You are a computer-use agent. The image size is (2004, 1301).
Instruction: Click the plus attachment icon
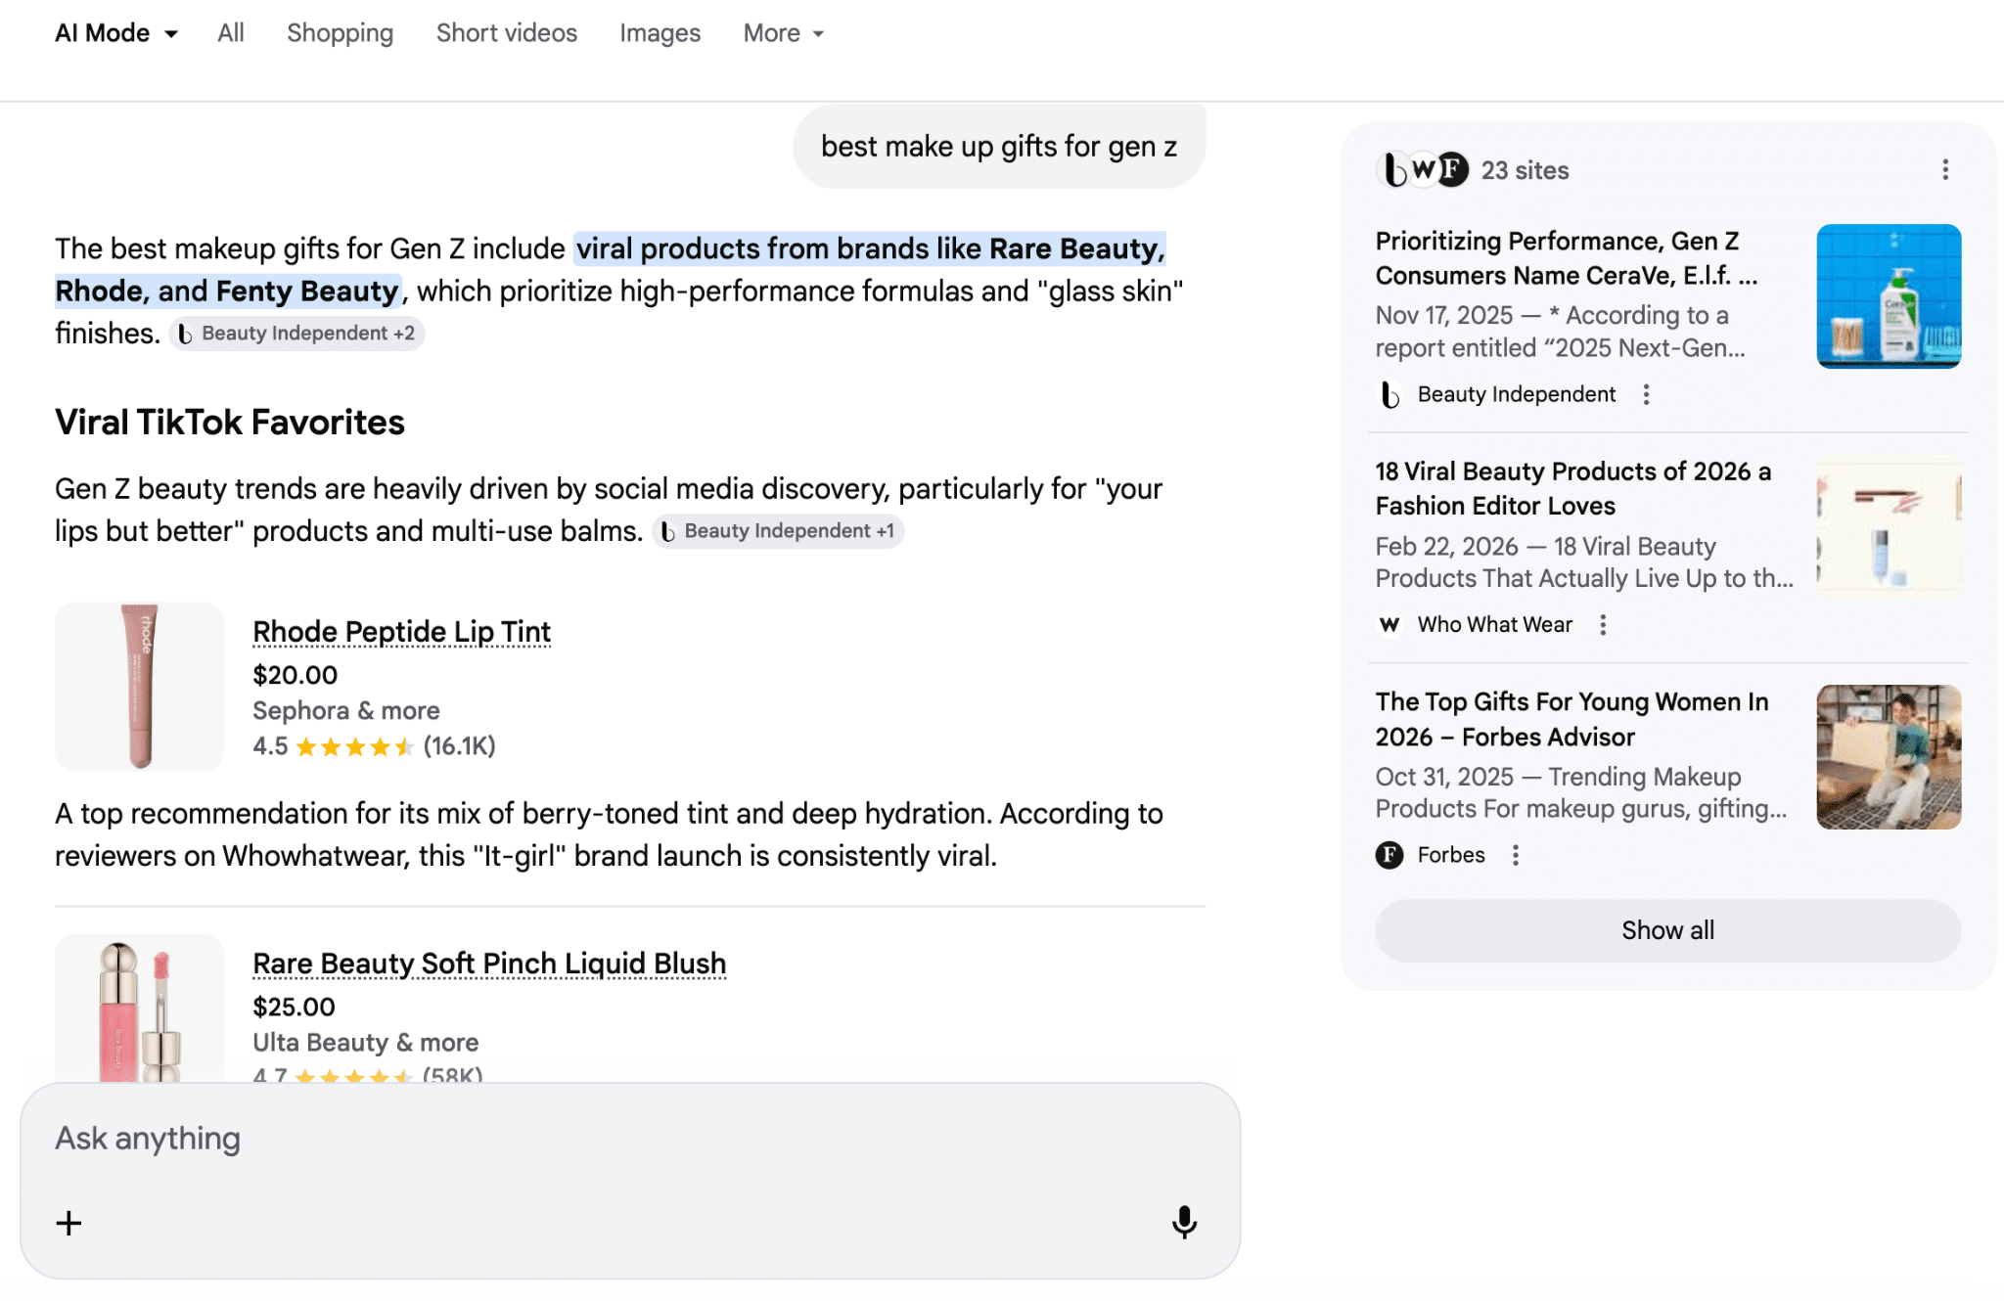[68, 1223]
